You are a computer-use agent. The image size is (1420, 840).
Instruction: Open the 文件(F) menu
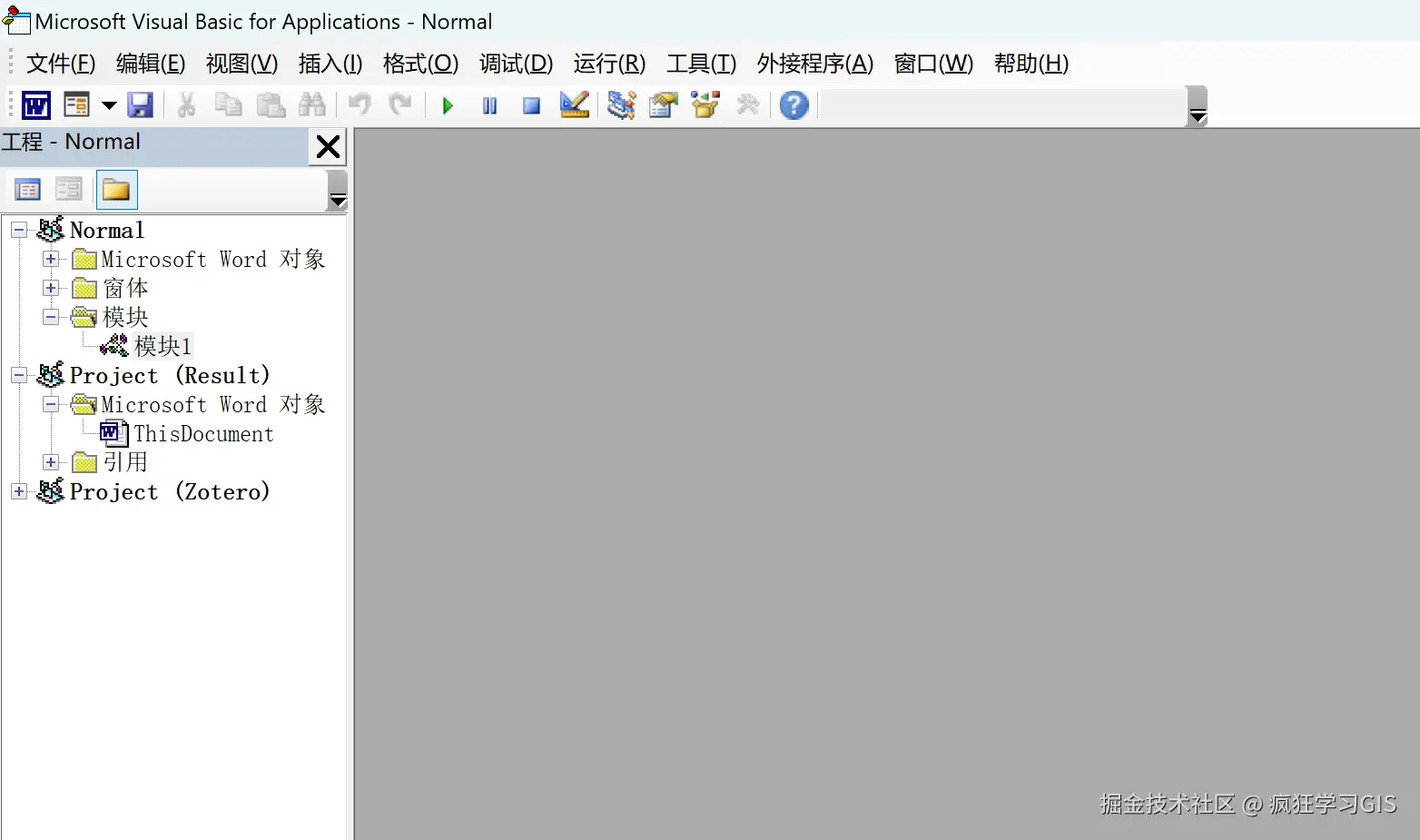click(61, 64)
